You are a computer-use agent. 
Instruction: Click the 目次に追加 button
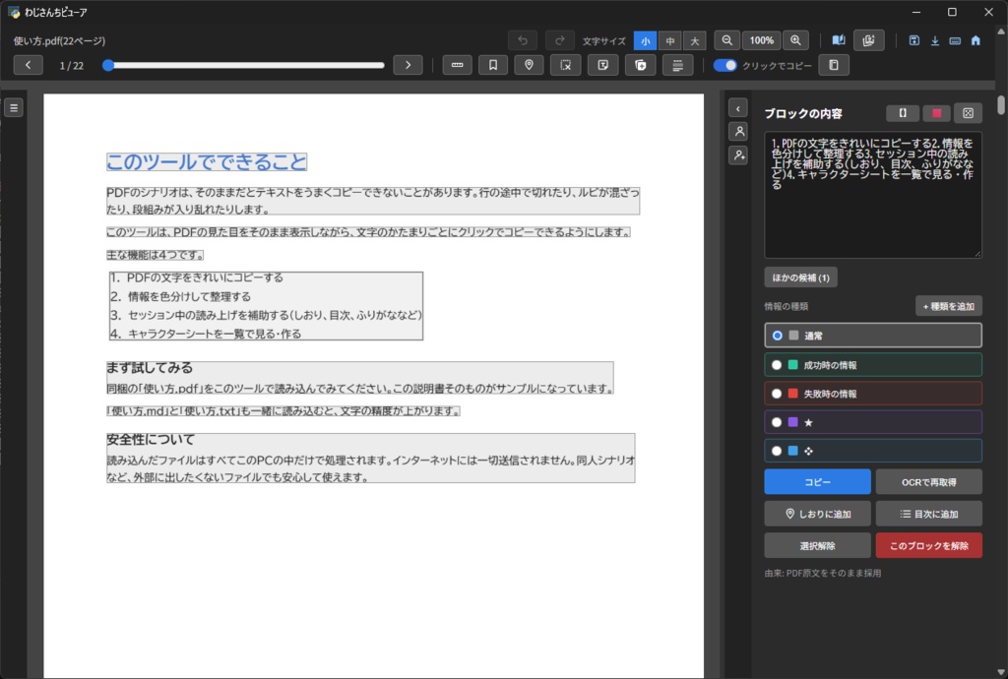click(x=929, y=514)
